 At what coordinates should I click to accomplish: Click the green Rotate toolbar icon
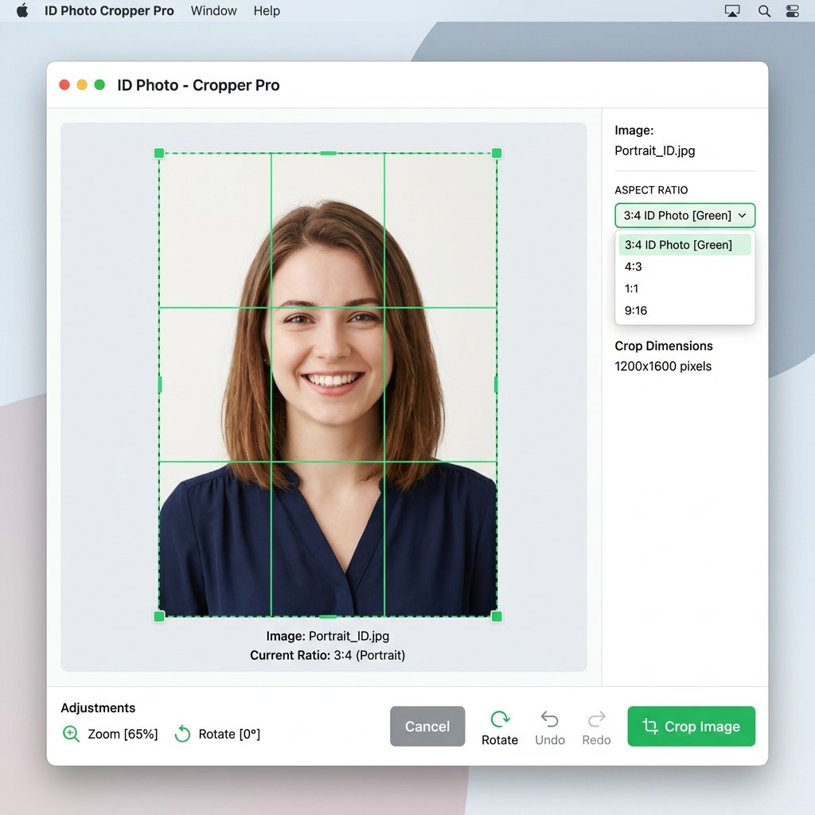click(500, 719)
